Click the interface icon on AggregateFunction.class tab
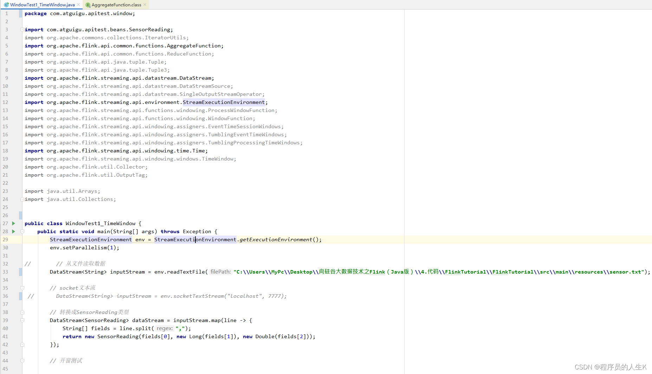This screenshot has height=374, width=652. click(x=88, y=5)
